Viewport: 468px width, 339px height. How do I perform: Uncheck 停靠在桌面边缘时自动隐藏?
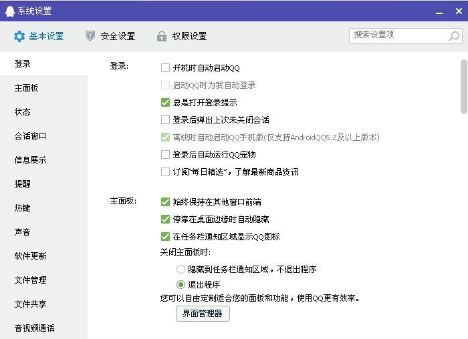(165, 220)
